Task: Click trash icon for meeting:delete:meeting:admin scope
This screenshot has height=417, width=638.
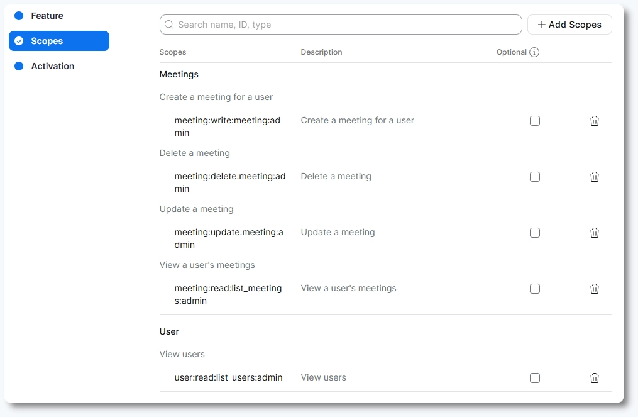Action: pos(594,177)
